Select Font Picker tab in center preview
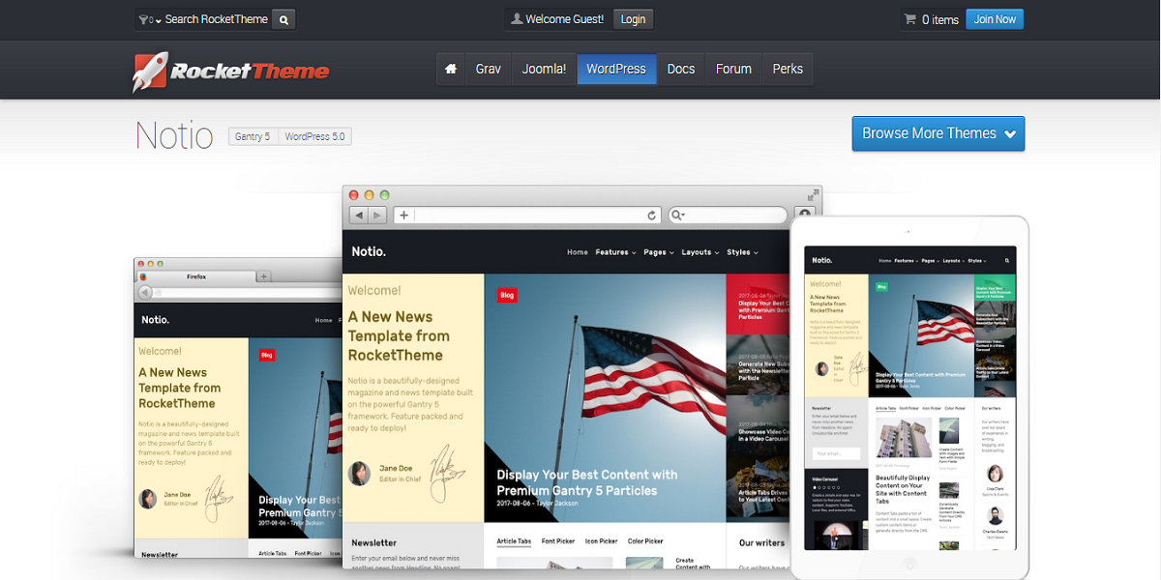Image resolution: width=1161 pixels, height=580 pixels. point(557,541)
